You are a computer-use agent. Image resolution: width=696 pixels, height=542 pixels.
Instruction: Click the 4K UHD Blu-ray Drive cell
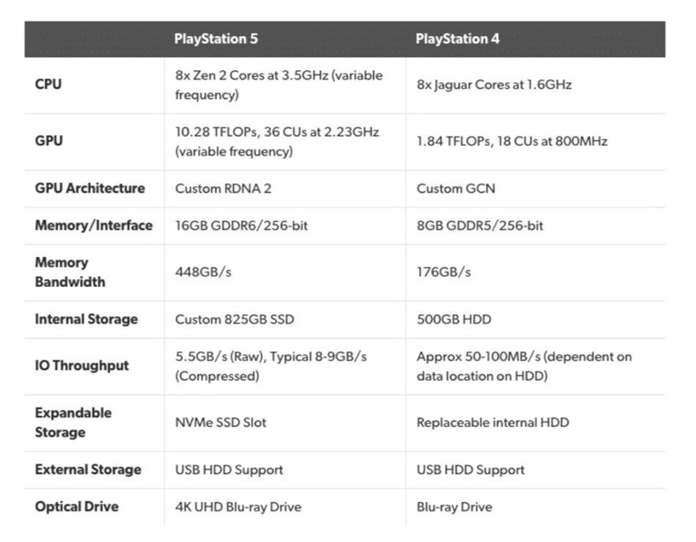click(x=238, y=507)
